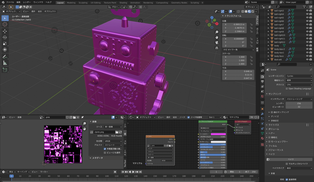The height and width of the screenshot is (182, 314).
Task: Open render engine Cycles dropdown
Action: pyautogui.click(x=299, y=76)
